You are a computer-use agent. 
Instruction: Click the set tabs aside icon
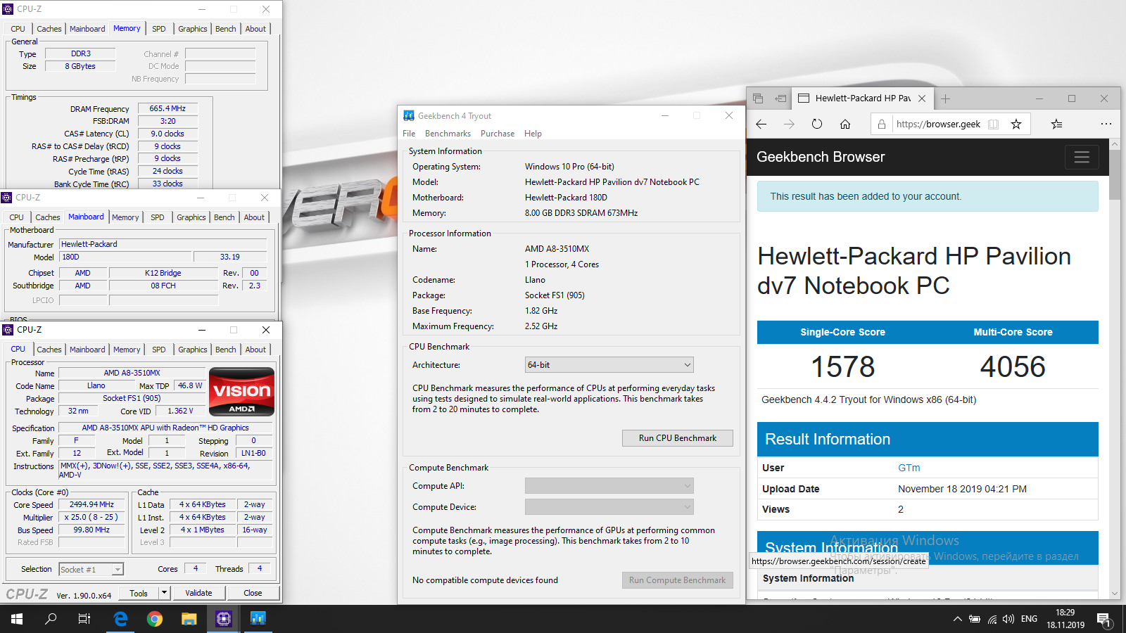coord(780,98)
